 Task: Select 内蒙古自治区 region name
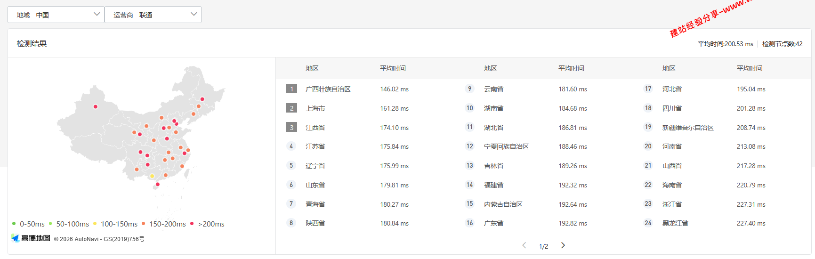[x=503, y=204]
